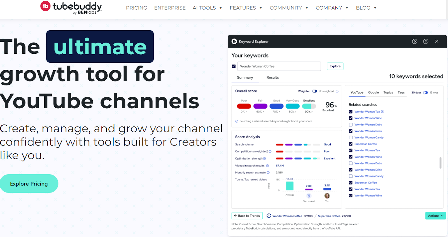The height and width of the screenshot is (237, 448).
Task: Click the 96% overall score value
Action: 331,105
